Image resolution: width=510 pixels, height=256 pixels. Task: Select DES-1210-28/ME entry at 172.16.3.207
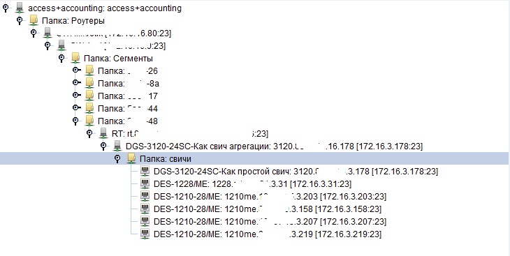coord(270,222)
